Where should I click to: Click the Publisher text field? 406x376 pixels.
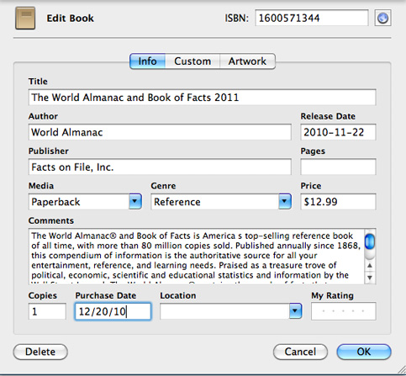[x=160, y=167]
